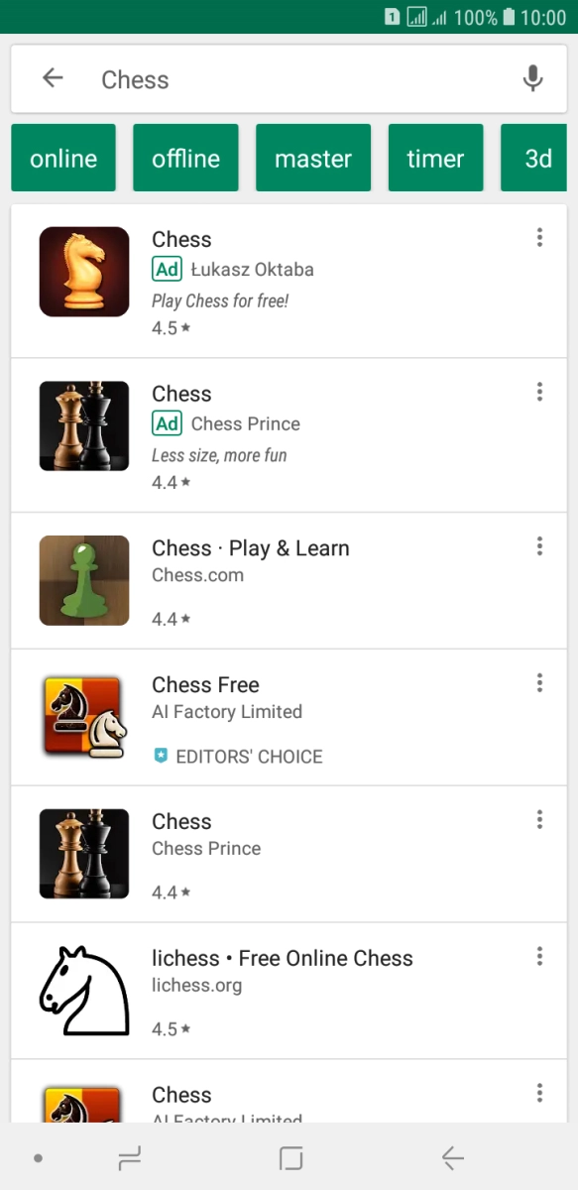This screenshot has height=1190, width=578.
Task: Open the overflow menu for lichess
Action: coord(539,955)
